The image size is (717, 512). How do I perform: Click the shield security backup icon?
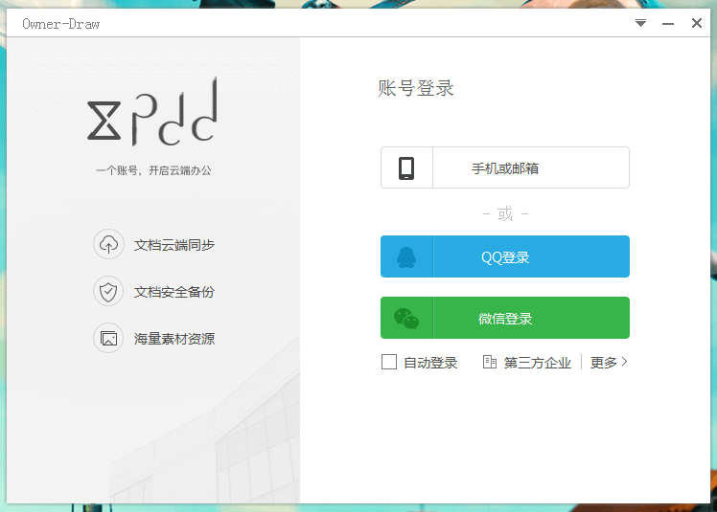click(x=108, y=291)
